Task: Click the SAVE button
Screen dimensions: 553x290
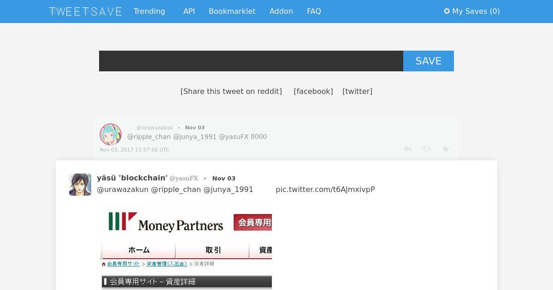Action: (x=429, y=61)
